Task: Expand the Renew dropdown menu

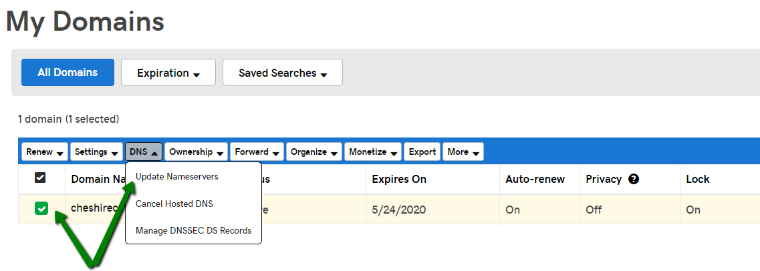Action: (x=45, y=152)
